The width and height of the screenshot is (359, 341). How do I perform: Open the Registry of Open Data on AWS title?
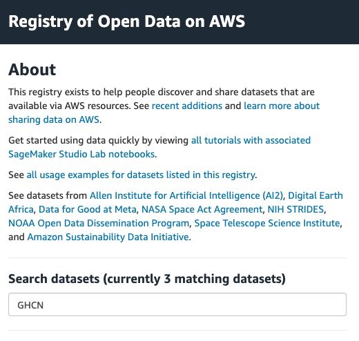(127, 21)
